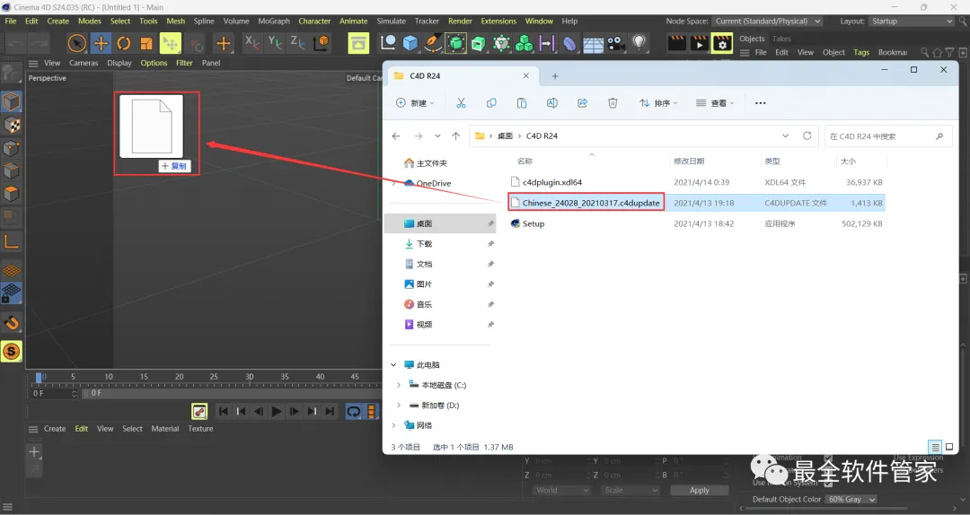
Task: Add a Light object
Action: [x=639, y=43]
